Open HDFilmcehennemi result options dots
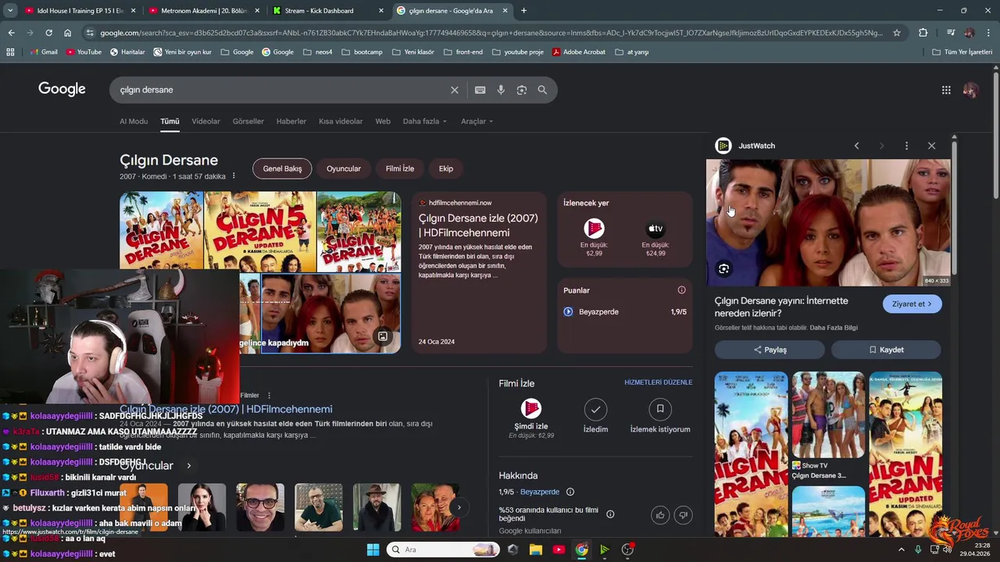 (x=269, y=396)
